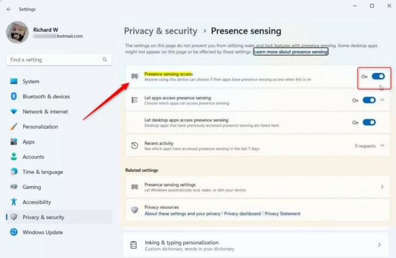Click the Windows Update icon

coord(14,232)
